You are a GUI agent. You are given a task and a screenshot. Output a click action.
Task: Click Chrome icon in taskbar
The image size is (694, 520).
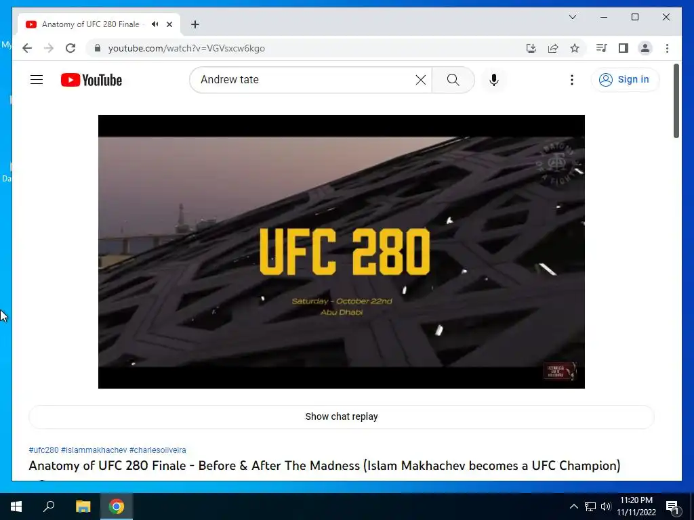click(117, 506)
